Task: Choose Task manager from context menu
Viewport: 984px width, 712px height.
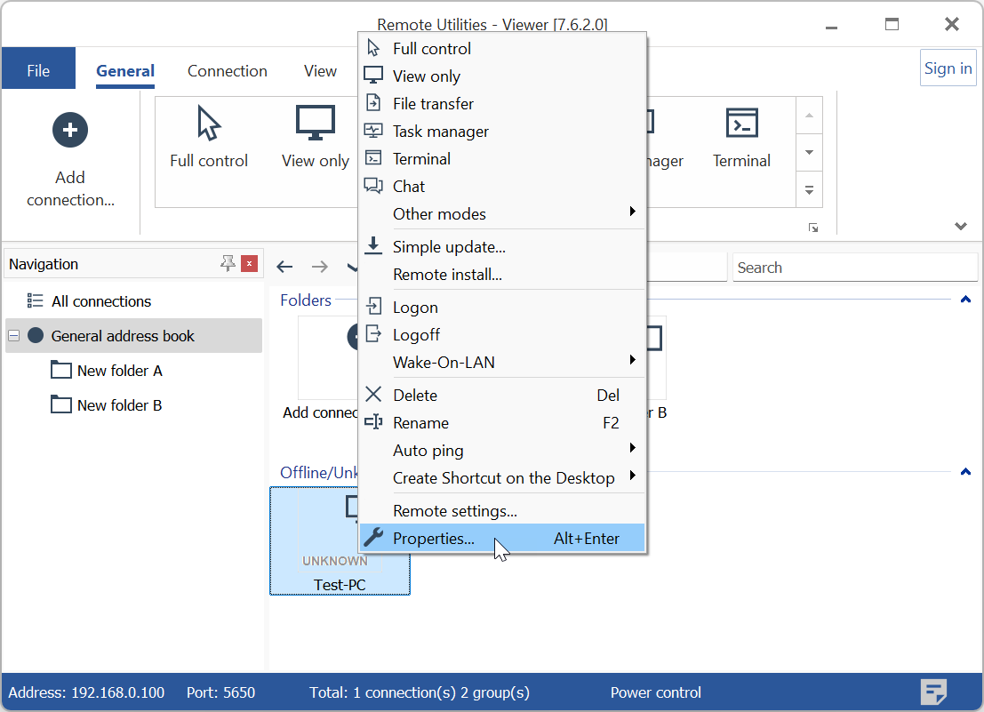Action: 440,132
